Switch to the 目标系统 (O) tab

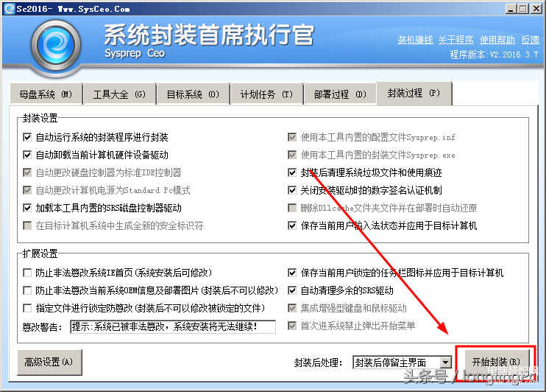click(193, 94)
